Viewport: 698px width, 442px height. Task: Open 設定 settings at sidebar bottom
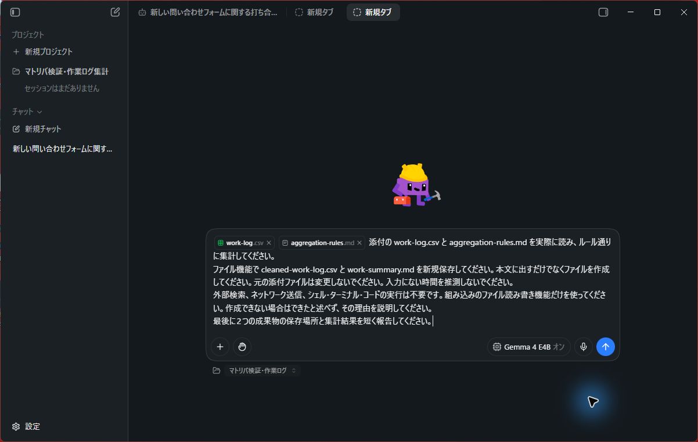(x=26, y=426)
